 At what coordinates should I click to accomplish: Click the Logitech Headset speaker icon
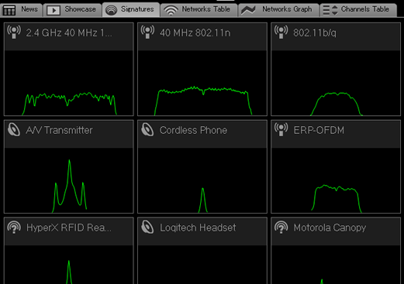[147, 227]
